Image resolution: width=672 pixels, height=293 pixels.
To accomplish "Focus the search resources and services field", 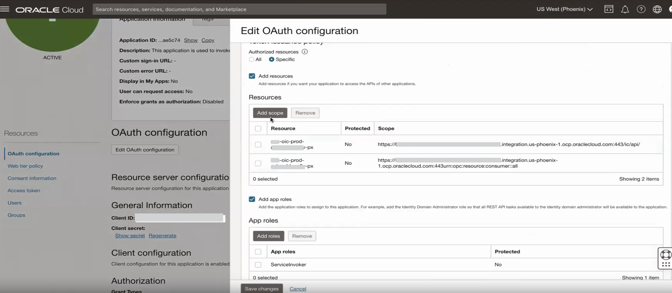I will (239, 9).
